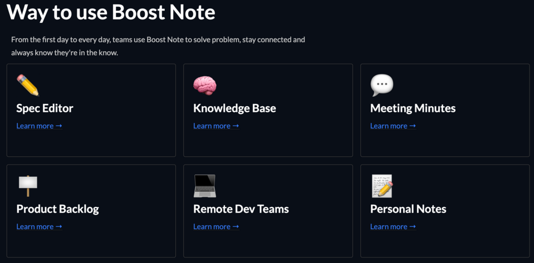Click the intro paragraph about teams using Boost Note

coord(158,46)
